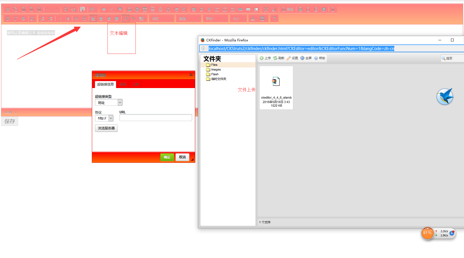The width and height of the screenshot is (464, 258).
Task: Toggle Justify alignment
Action: point(117,19)
